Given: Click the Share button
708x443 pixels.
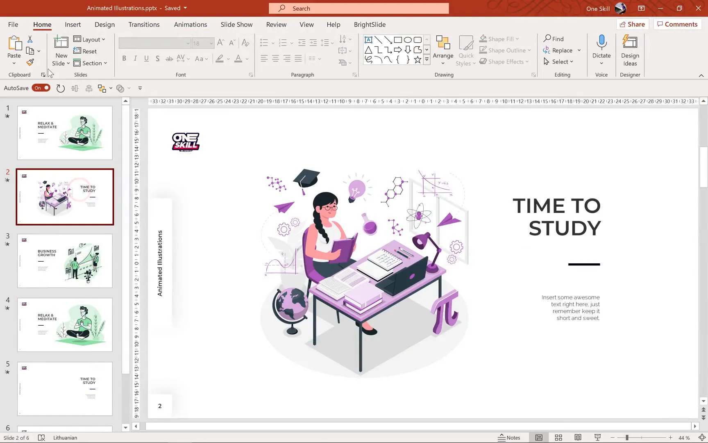Looking at the screenshot, I should click(x=633, y=24).
